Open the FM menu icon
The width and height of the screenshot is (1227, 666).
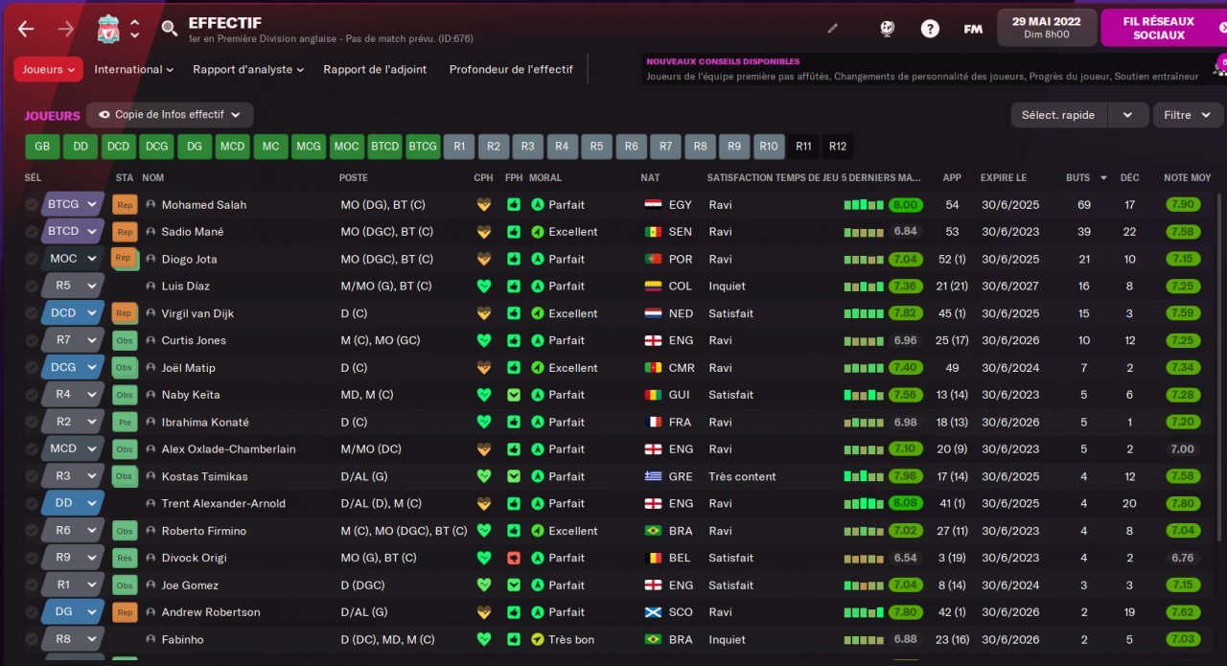[x=973, y=29]
